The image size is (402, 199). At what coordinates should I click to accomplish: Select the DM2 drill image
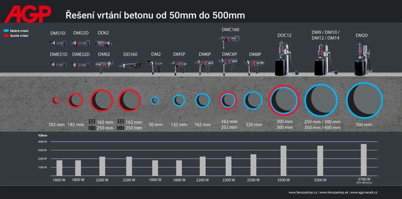coord(155,67)
